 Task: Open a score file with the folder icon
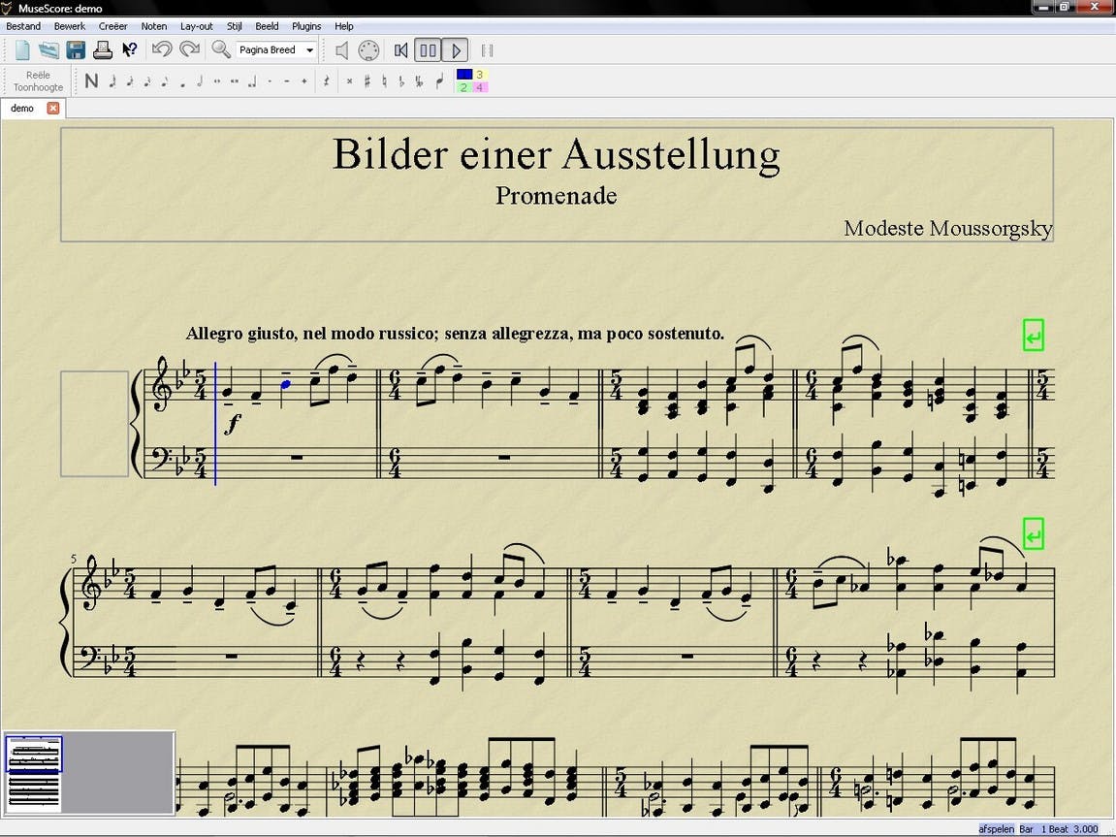[x=48, y=49]
